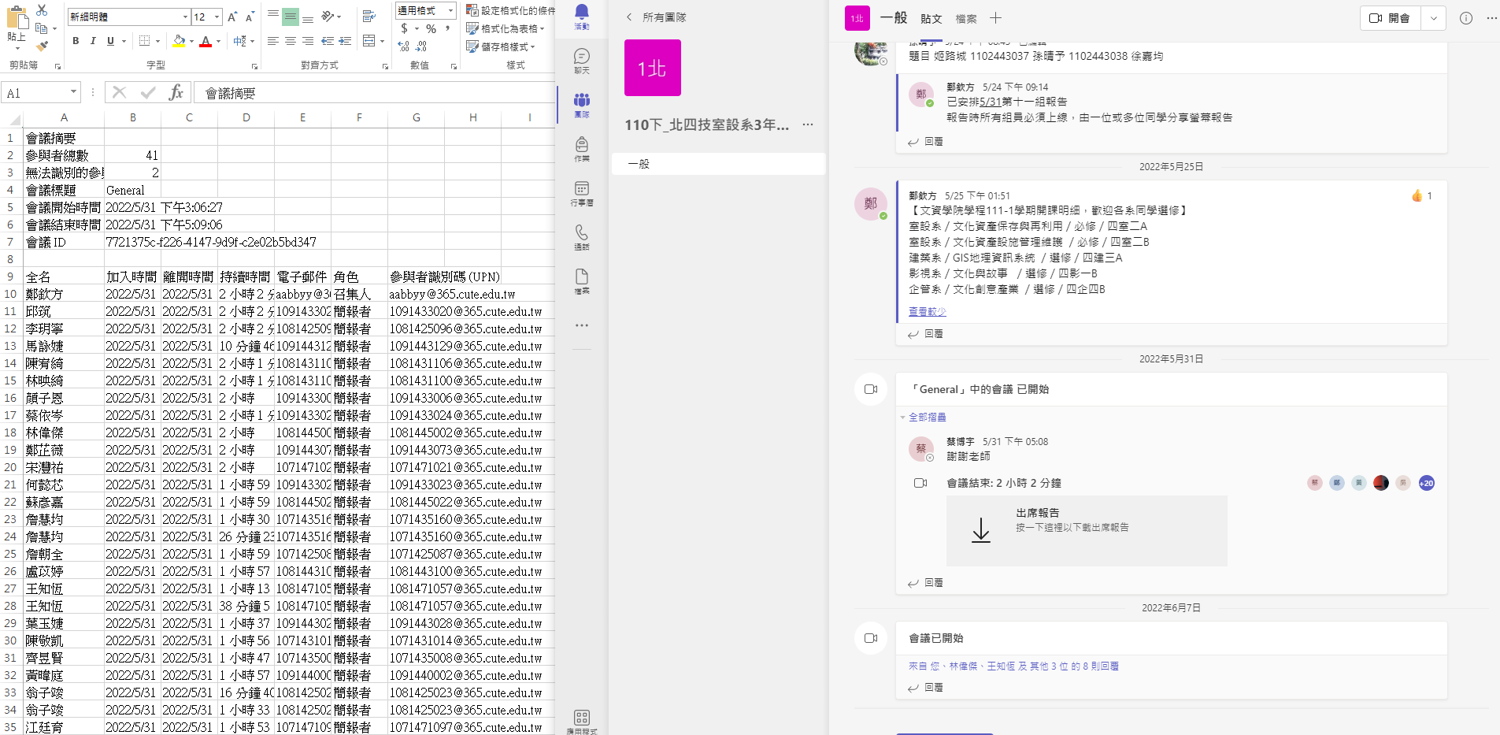Open the Chat (聊天) icon in Teams
Image resolution: width=1500 pixels, height=735 pixels.
pyautogui.click(x=581, y=60)
